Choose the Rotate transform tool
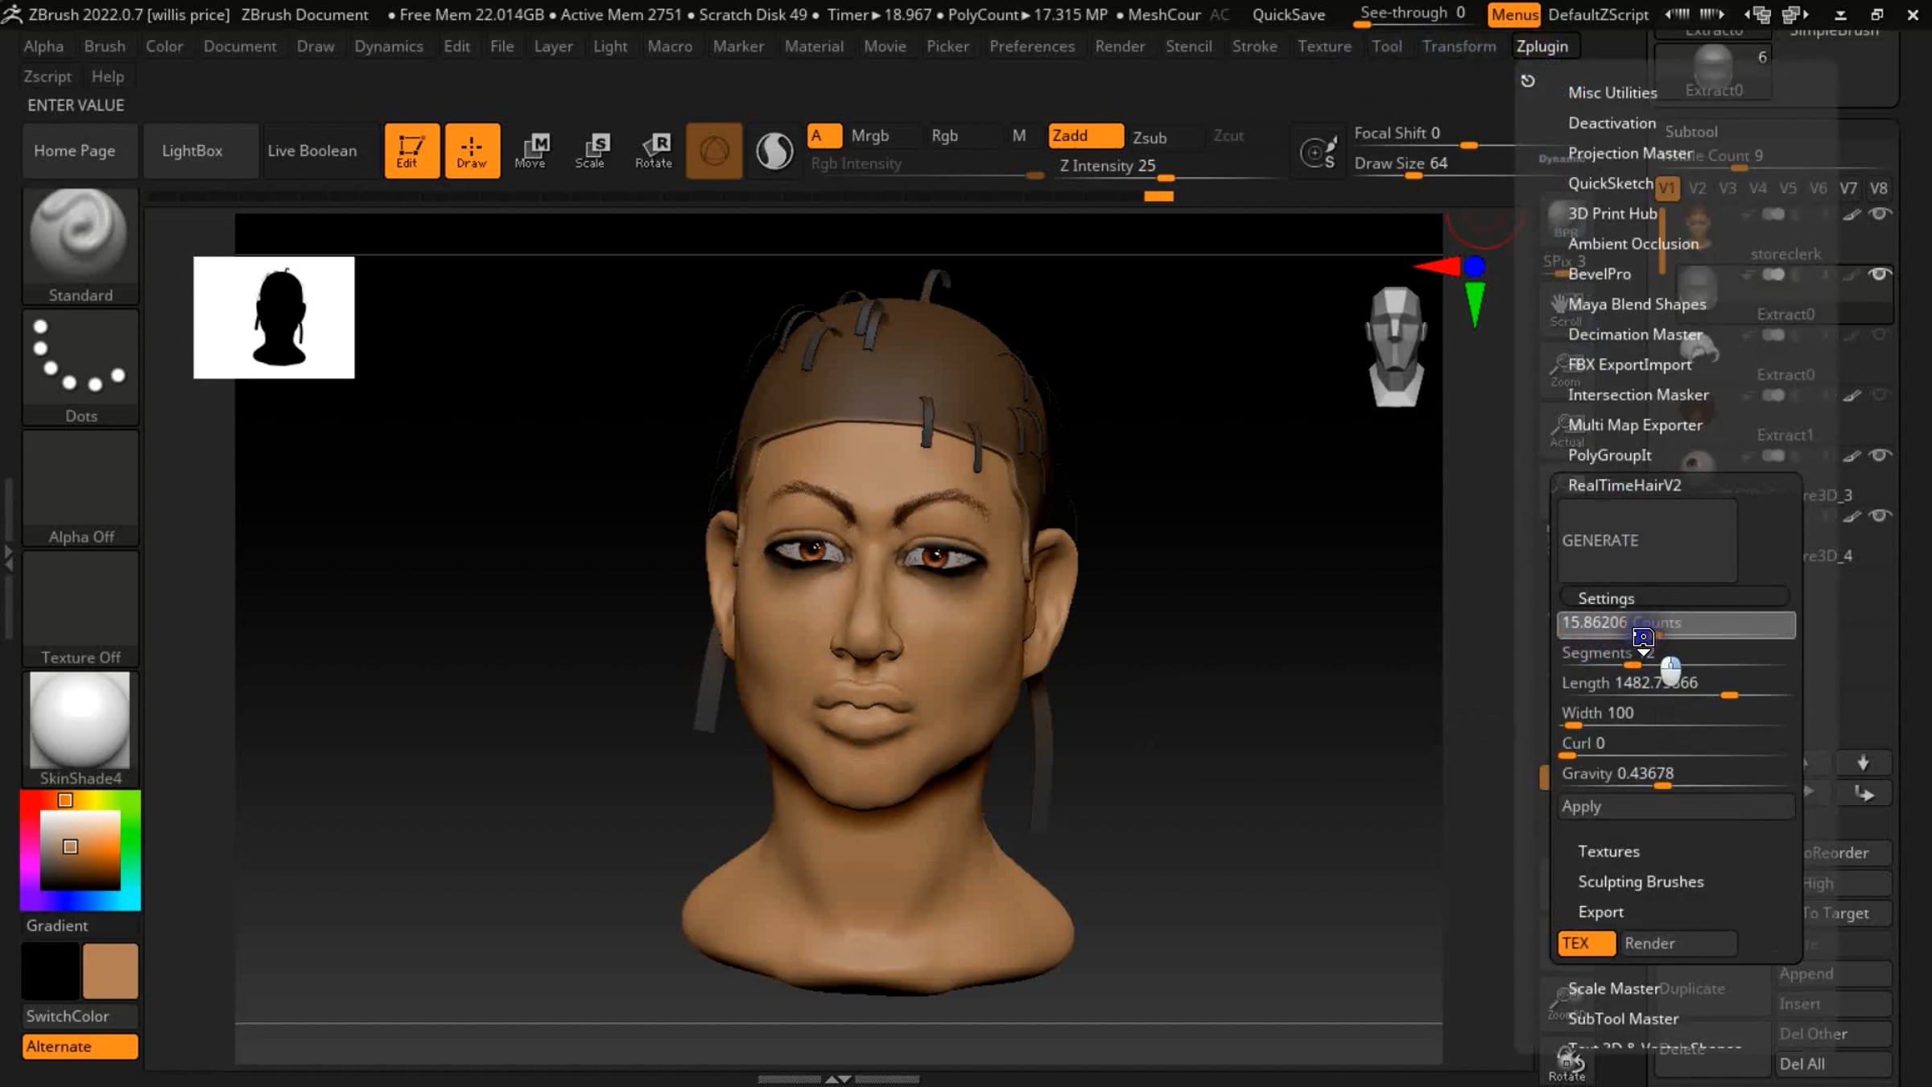This screenshot has width=1932, height=1087. coord(653,151)
